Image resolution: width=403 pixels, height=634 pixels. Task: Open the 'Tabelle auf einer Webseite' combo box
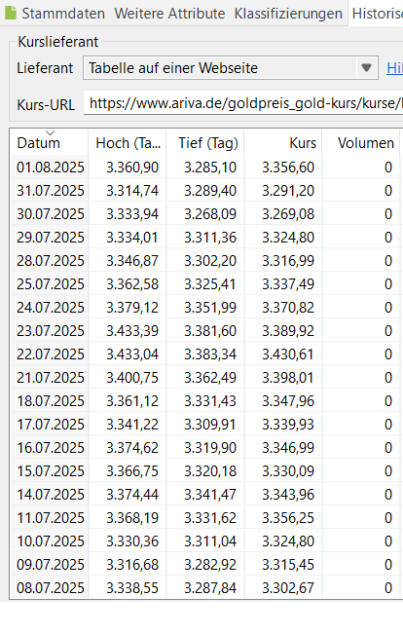[231, 68]
